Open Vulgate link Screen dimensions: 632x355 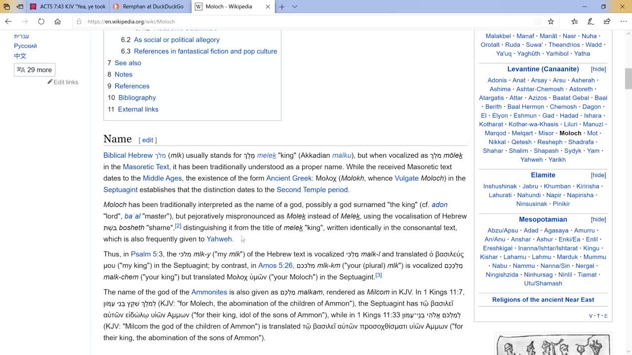[x=406, y=178]
